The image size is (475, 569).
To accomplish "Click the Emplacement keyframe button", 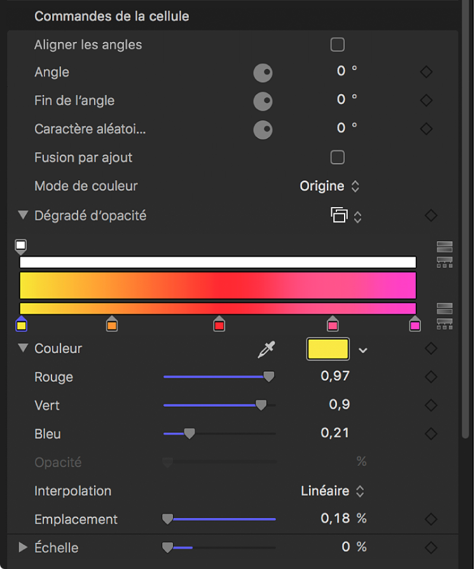I will click(x=430, y=519).
